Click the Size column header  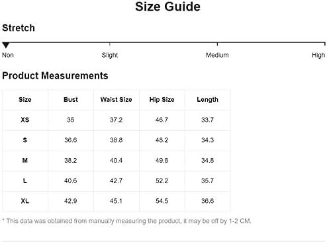25,100
